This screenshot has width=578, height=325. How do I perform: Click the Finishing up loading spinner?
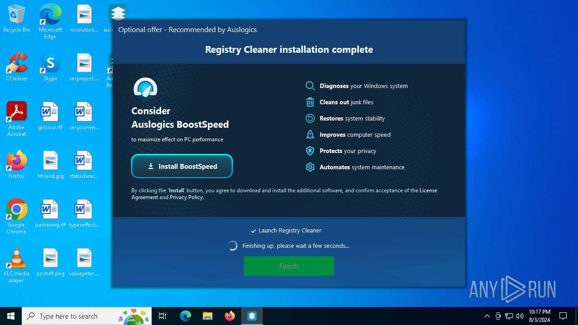pos(233,246)
